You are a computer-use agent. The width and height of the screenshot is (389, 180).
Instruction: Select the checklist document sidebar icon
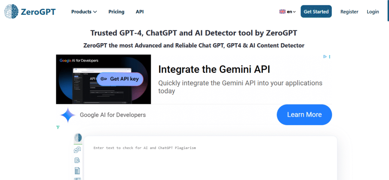pos(77,171)
